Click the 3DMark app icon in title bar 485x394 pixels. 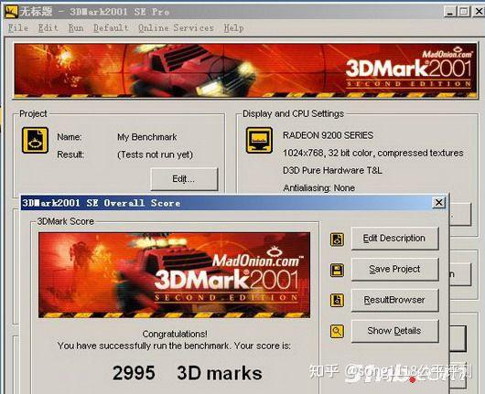pyautogui.click(x=11, y=12)
